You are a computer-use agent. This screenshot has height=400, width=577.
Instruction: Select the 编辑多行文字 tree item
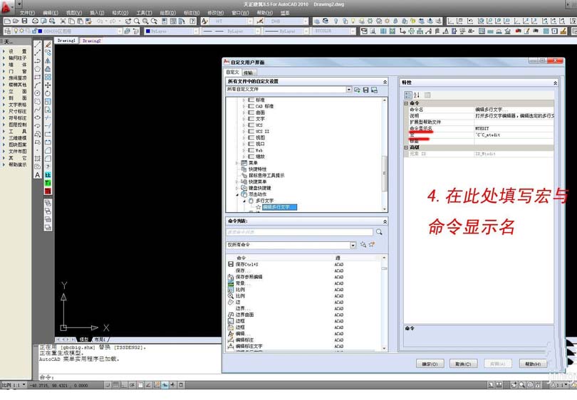click(x=279, y=207)
